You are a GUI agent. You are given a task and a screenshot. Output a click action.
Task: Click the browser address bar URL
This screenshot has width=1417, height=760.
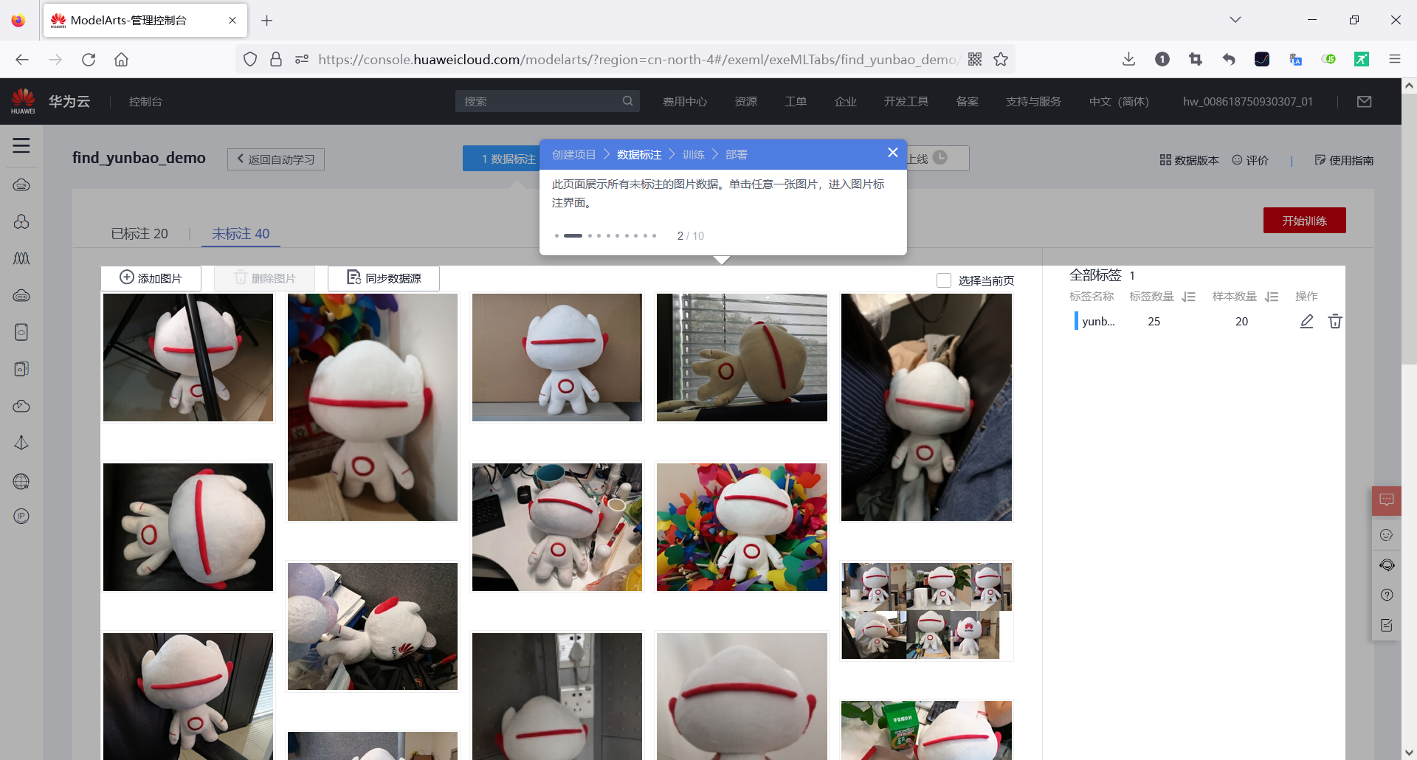[x=638, y=60]
